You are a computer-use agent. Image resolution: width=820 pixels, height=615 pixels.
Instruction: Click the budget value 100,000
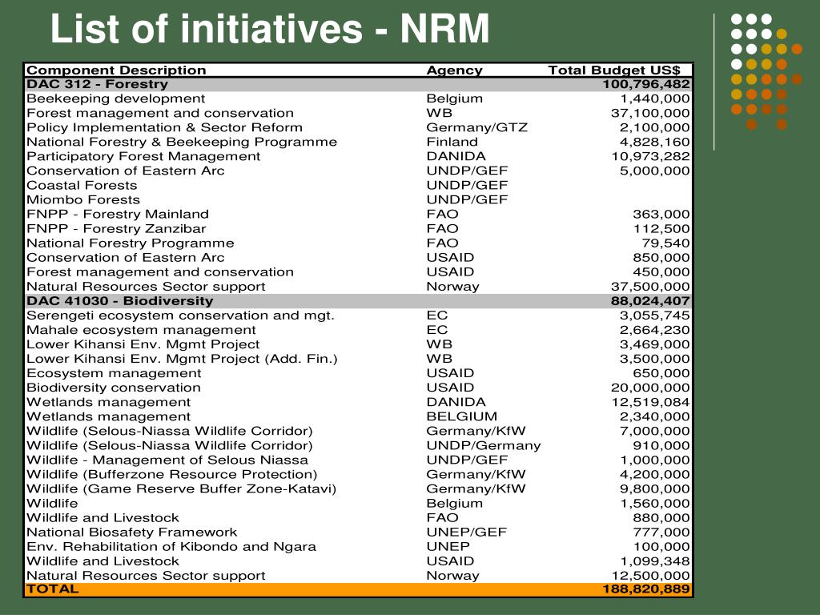[x=661, y=547]
